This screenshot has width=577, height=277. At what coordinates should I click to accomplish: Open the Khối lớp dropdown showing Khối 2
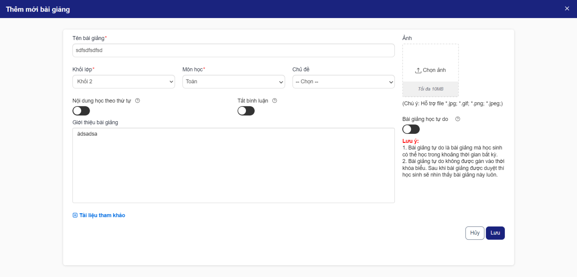123,82
